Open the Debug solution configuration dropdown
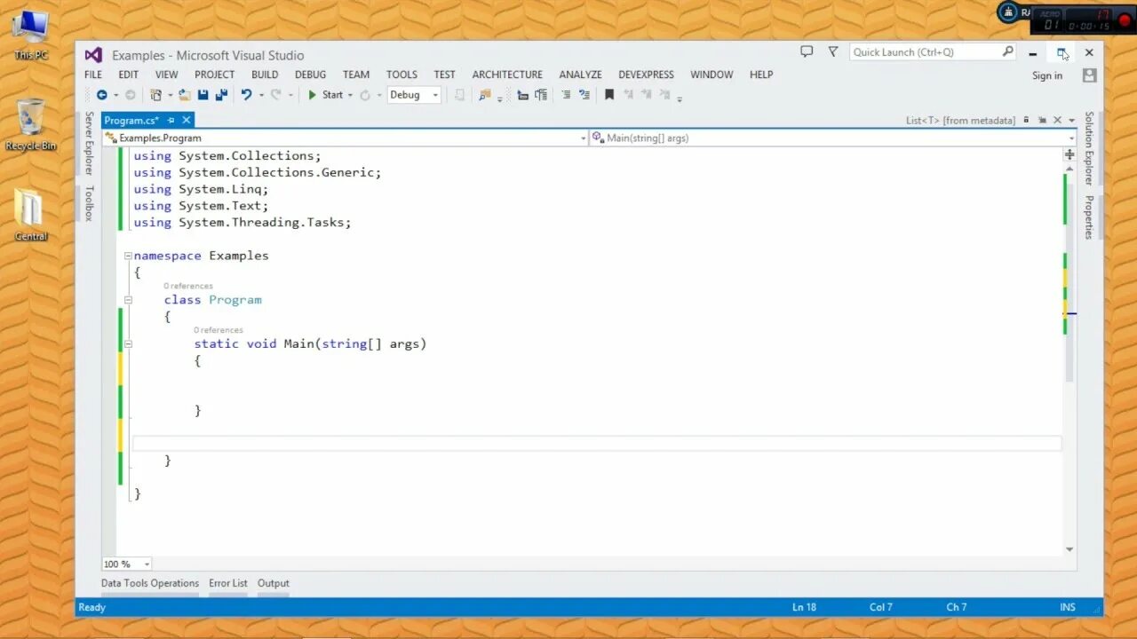 click(413, 95)
